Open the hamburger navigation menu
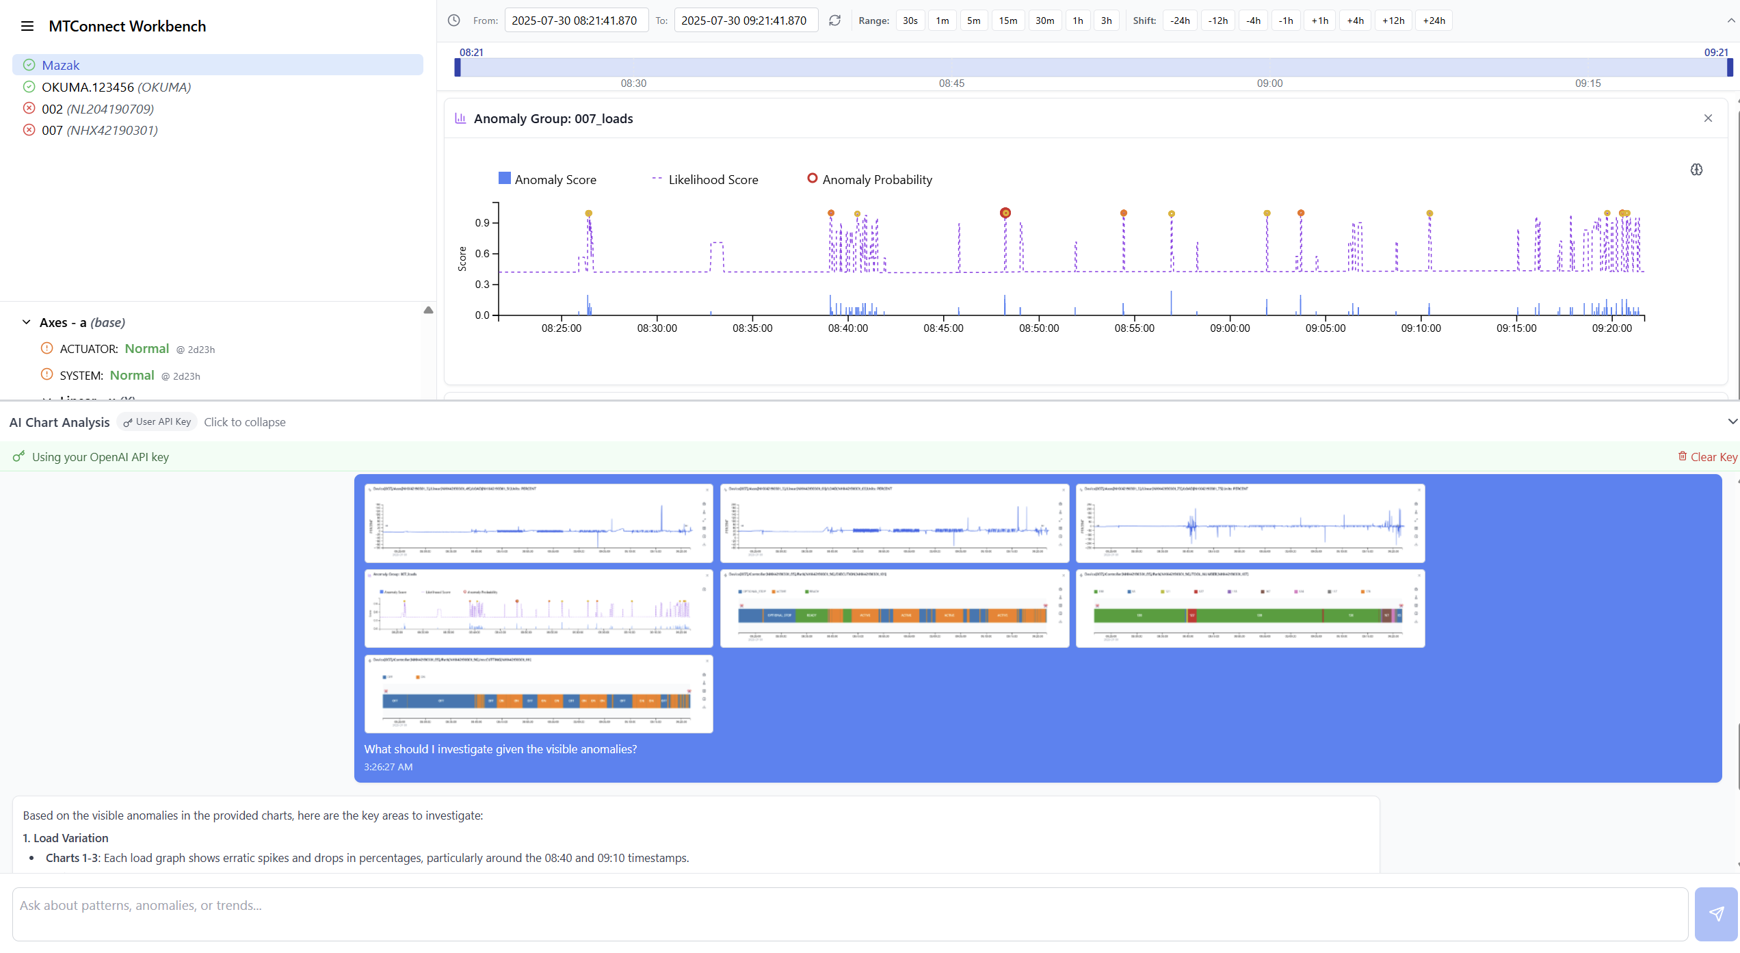This screenshot has width=1740, height=953. tap(27, 26)
